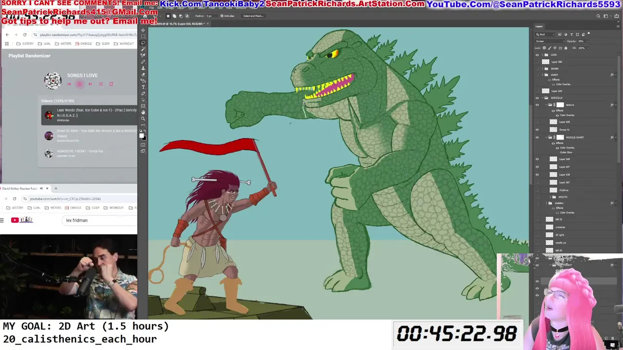This screenshot has width=623, height=350.
Task: Choose the Add to Selection option icon
Action: tap(174, 16)
